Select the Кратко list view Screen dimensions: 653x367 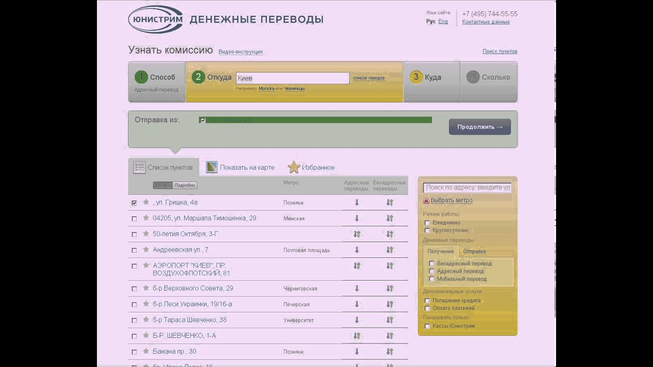163,186
